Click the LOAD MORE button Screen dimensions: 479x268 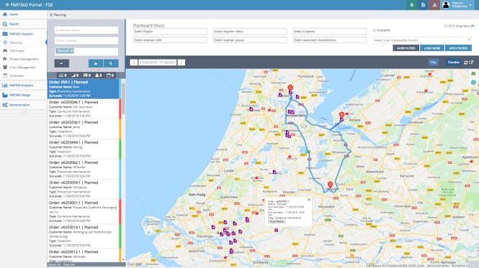tap(432, 48)
